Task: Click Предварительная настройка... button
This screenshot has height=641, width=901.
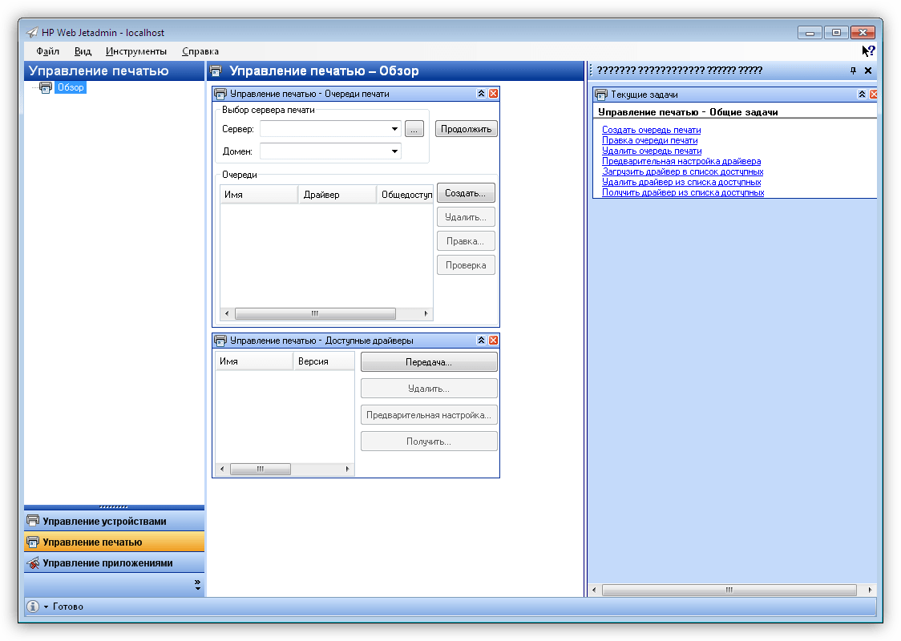Action: (429, 415)
